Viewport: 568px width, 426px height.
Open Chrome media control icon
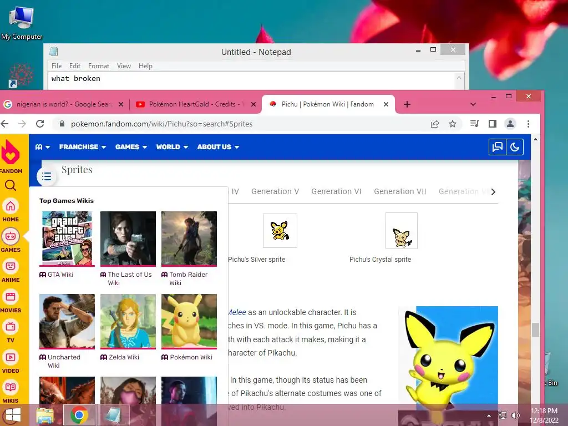coord(474,124)
